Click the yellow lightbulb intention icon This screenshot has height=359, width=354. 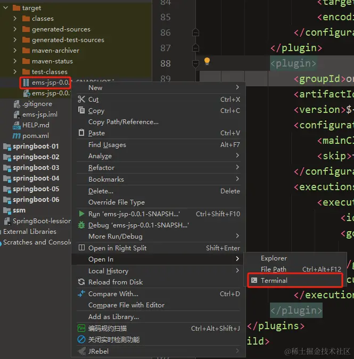pos(207,61)
